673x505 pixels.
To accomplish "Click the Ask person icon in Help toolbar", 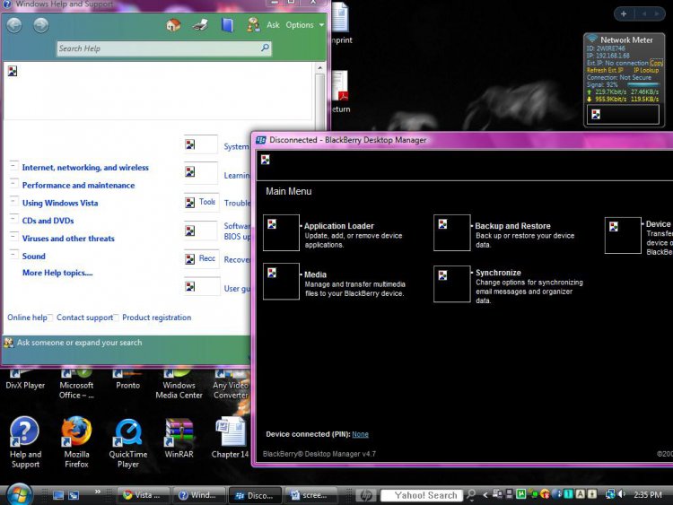I will (253, 25).
